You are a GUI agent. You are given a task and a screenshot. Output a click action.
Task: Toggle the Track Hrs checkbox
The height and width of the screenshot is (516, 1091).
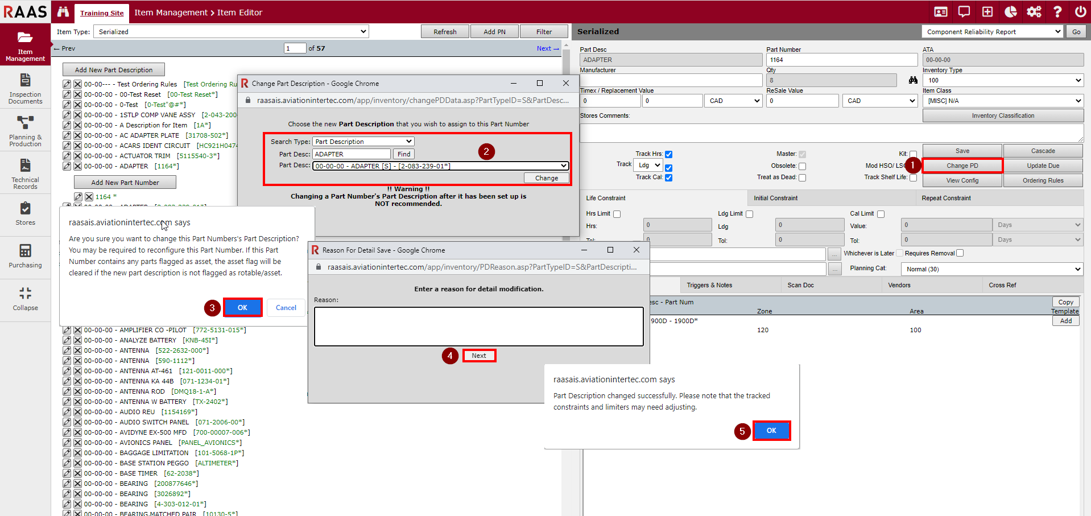(668, 154)
